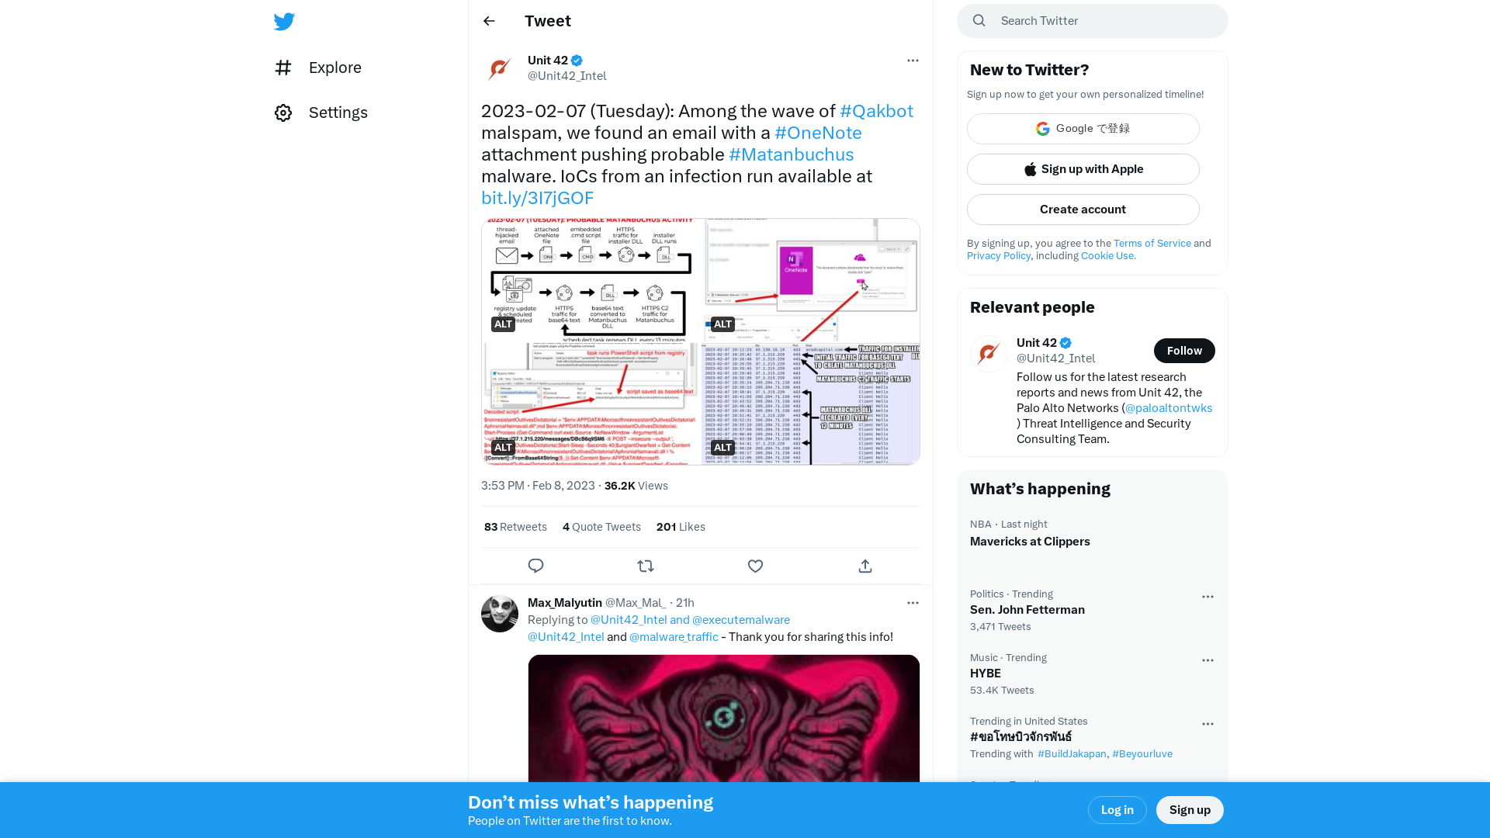Viewport: 1490px width, 838px height.
Task: Click the like heart icon on tweet
Action: pos(755,565)
